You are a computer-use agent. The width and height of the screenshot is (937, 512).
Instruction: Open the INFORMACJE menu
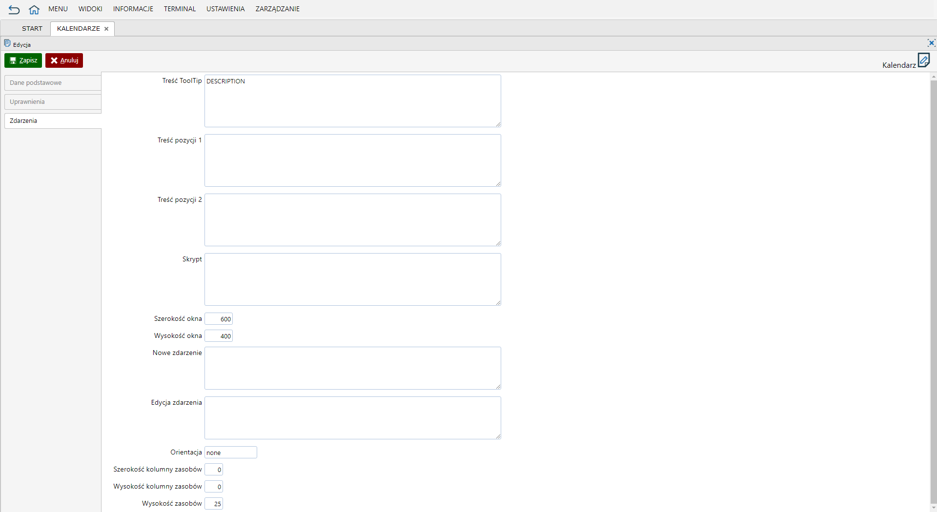133,9
